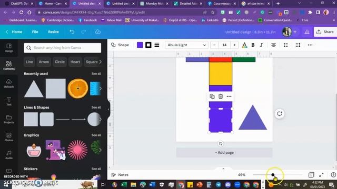See all Stickers
Image resolution: width=337 pixels, height=189 pixels.
(x=96, y=169)
